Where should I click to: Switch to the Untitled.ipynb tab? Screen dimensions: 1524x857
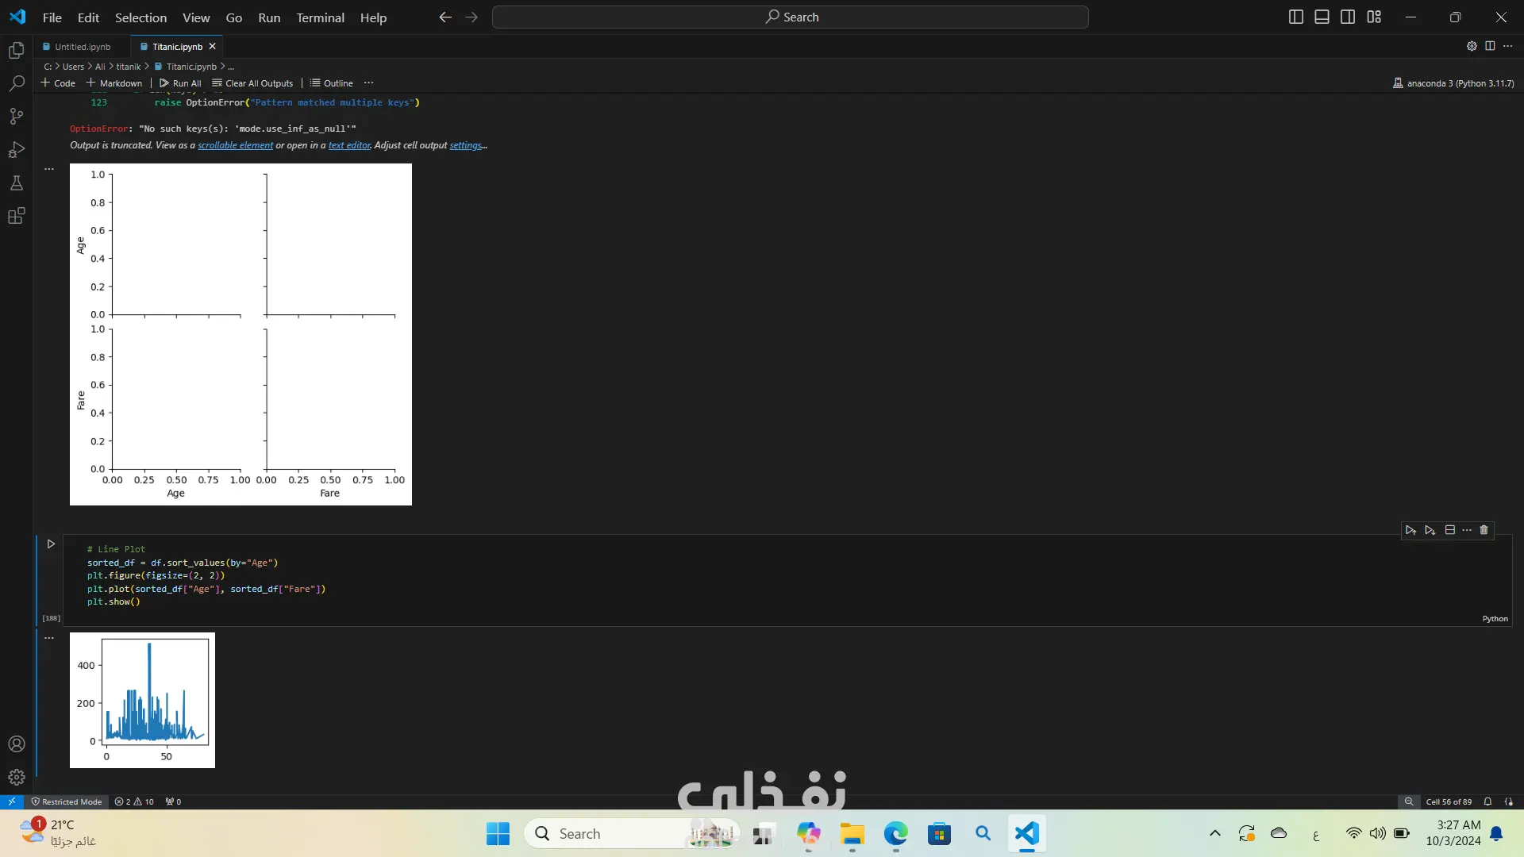click(x=82, y=47)
